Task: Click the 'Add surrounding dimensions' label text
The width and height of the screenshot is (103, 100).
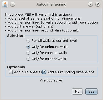Action: pyautogui.click(x=71, y=72)
